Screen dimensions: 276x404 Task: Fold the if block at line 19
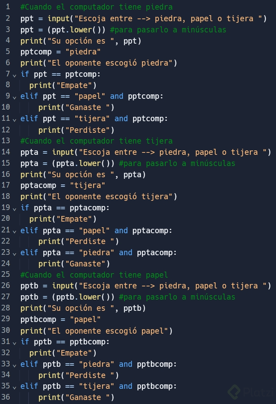tap(15, 209)
